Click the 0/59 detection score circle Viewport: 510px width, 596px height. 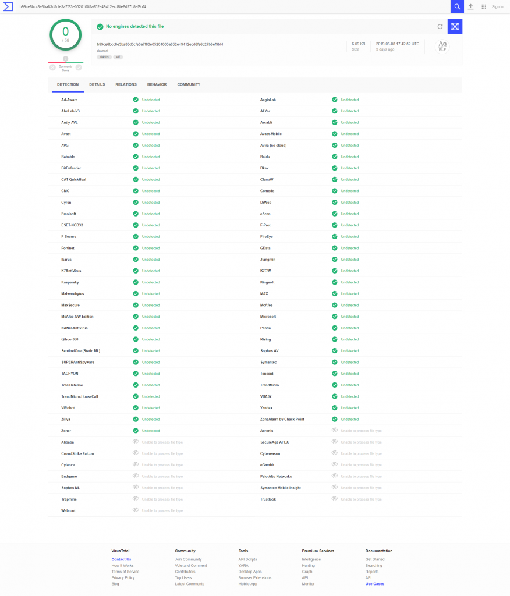(65, 35)
